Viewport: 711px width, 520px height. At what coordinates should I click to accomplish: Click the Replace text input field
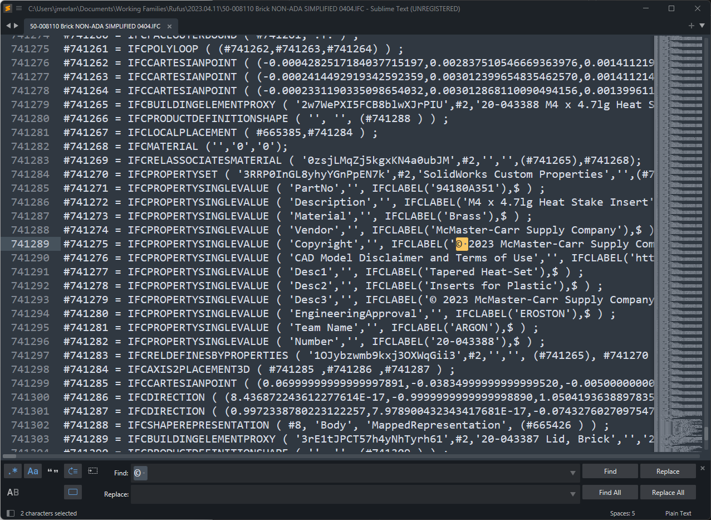[351, 494]
